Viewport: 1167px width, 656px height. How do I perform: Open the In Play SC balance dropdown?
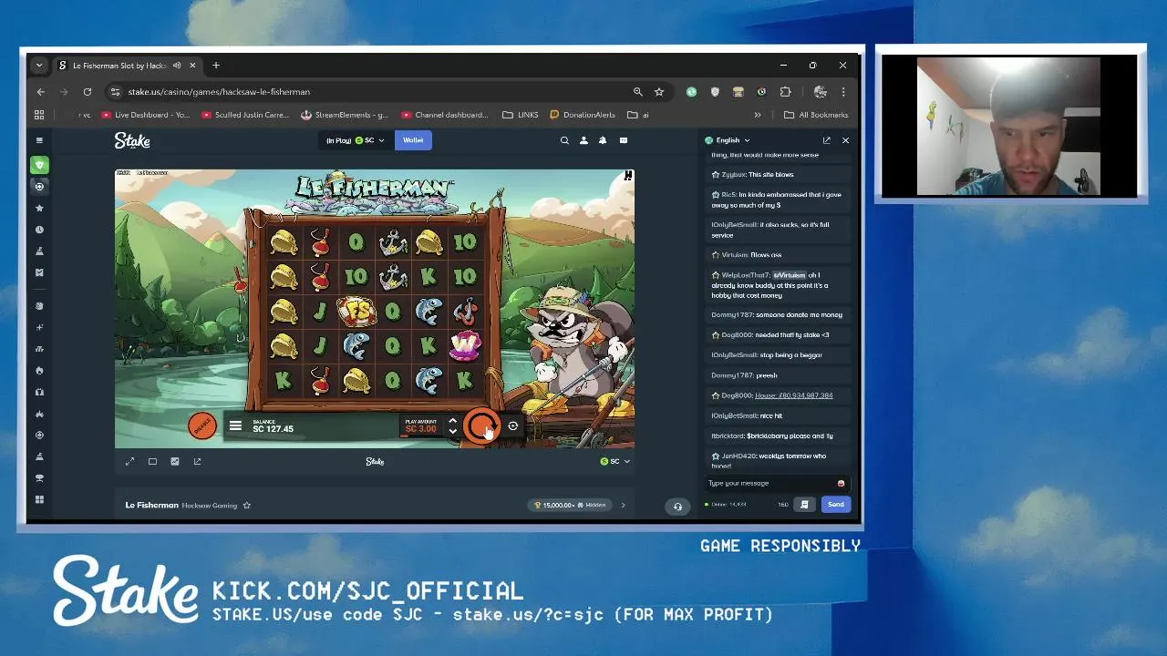pos(356,140)
